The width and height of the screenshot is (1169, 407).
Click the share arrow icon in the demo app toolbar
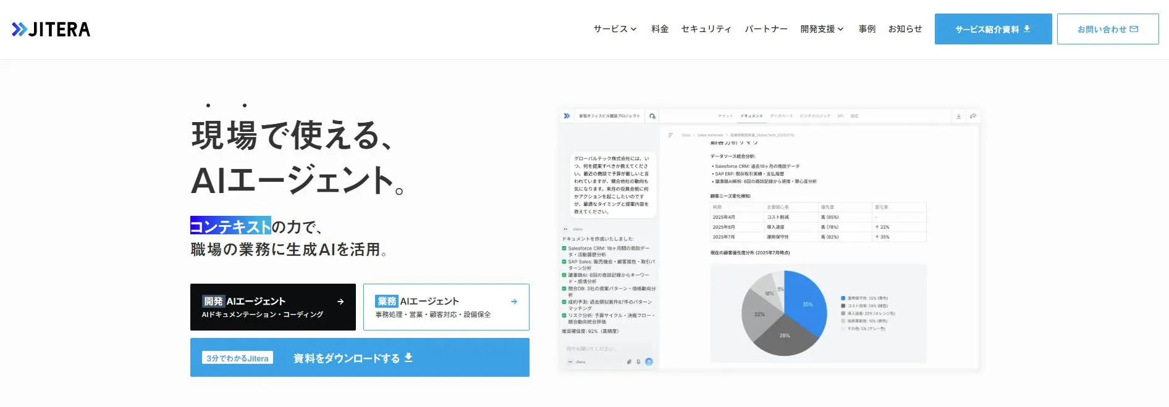click(x=973, y=116)
